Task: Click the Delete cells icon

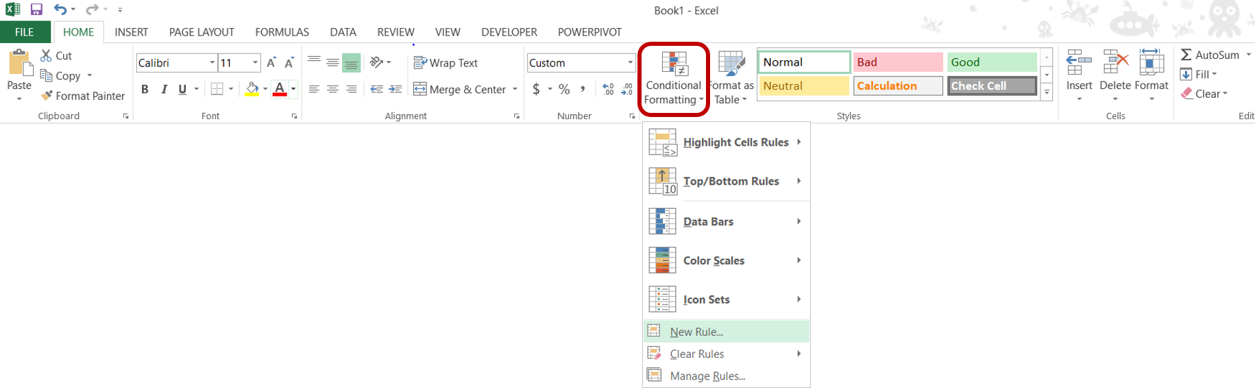Action: click(1115, 62)
